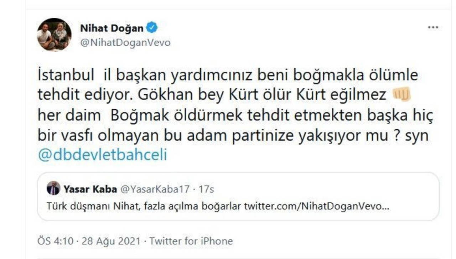Open the @dbdevletbahceli mention
456x259 pixels.
[x=102, y=155]
